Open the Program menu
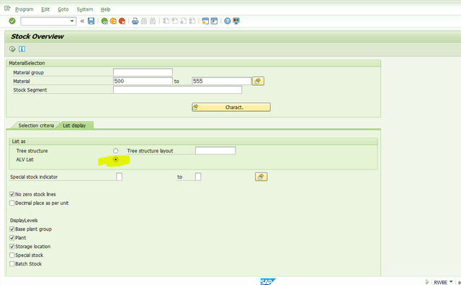 click(x=24, y=9)
